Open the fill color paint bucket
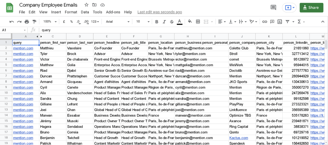Image resolution: width=328 pixels, height=145 pixels. [x=190, y=21]
